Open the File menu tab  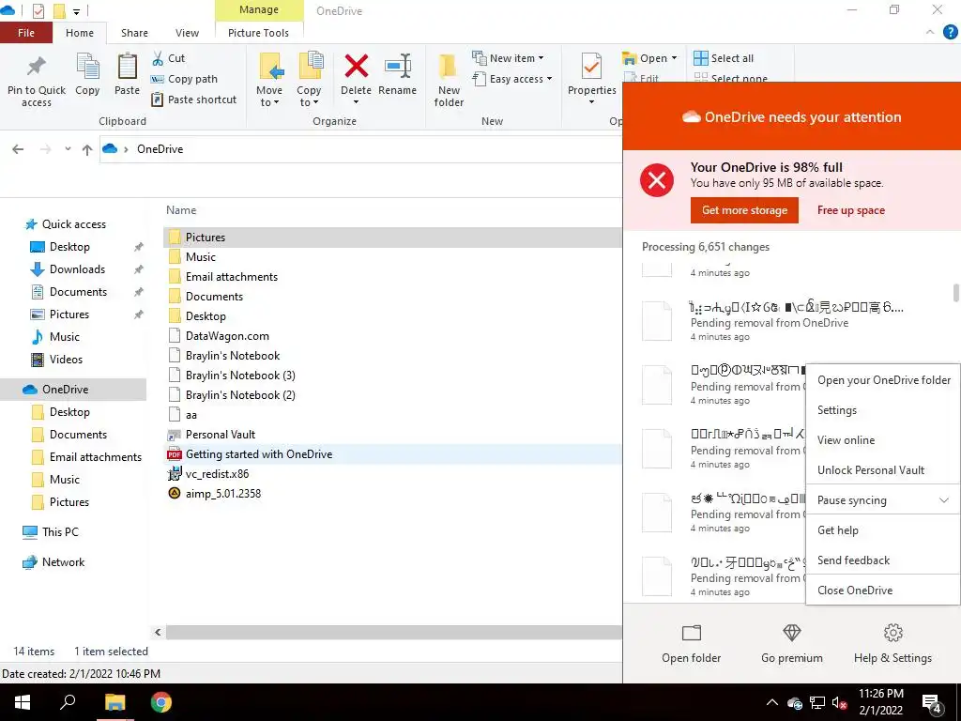click(x=26, y=33)
